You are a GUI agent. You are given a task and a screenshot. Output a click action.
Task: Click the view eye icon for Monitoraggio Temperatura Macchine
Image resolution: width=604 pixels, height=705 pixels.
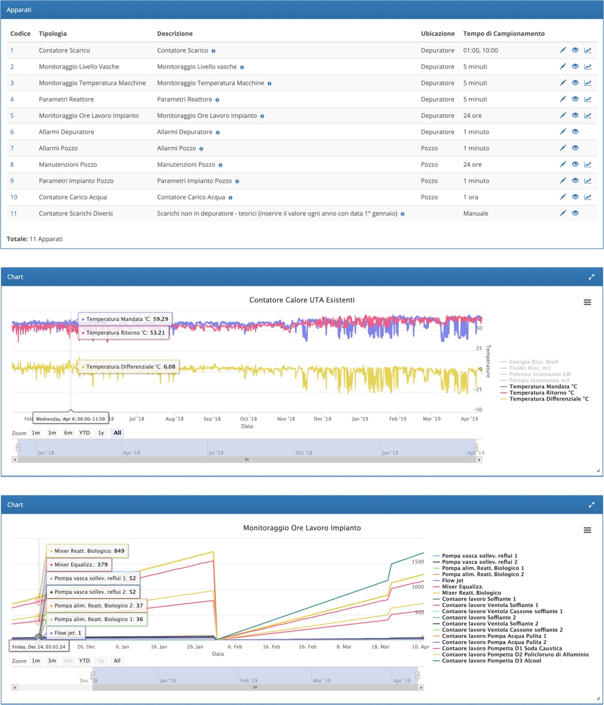tap(575, 83)
